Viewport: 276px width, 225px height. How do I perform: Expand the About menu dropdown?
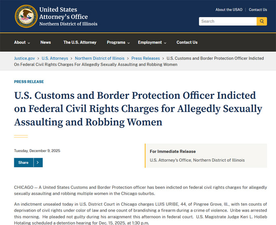click(x=22, y=43)
